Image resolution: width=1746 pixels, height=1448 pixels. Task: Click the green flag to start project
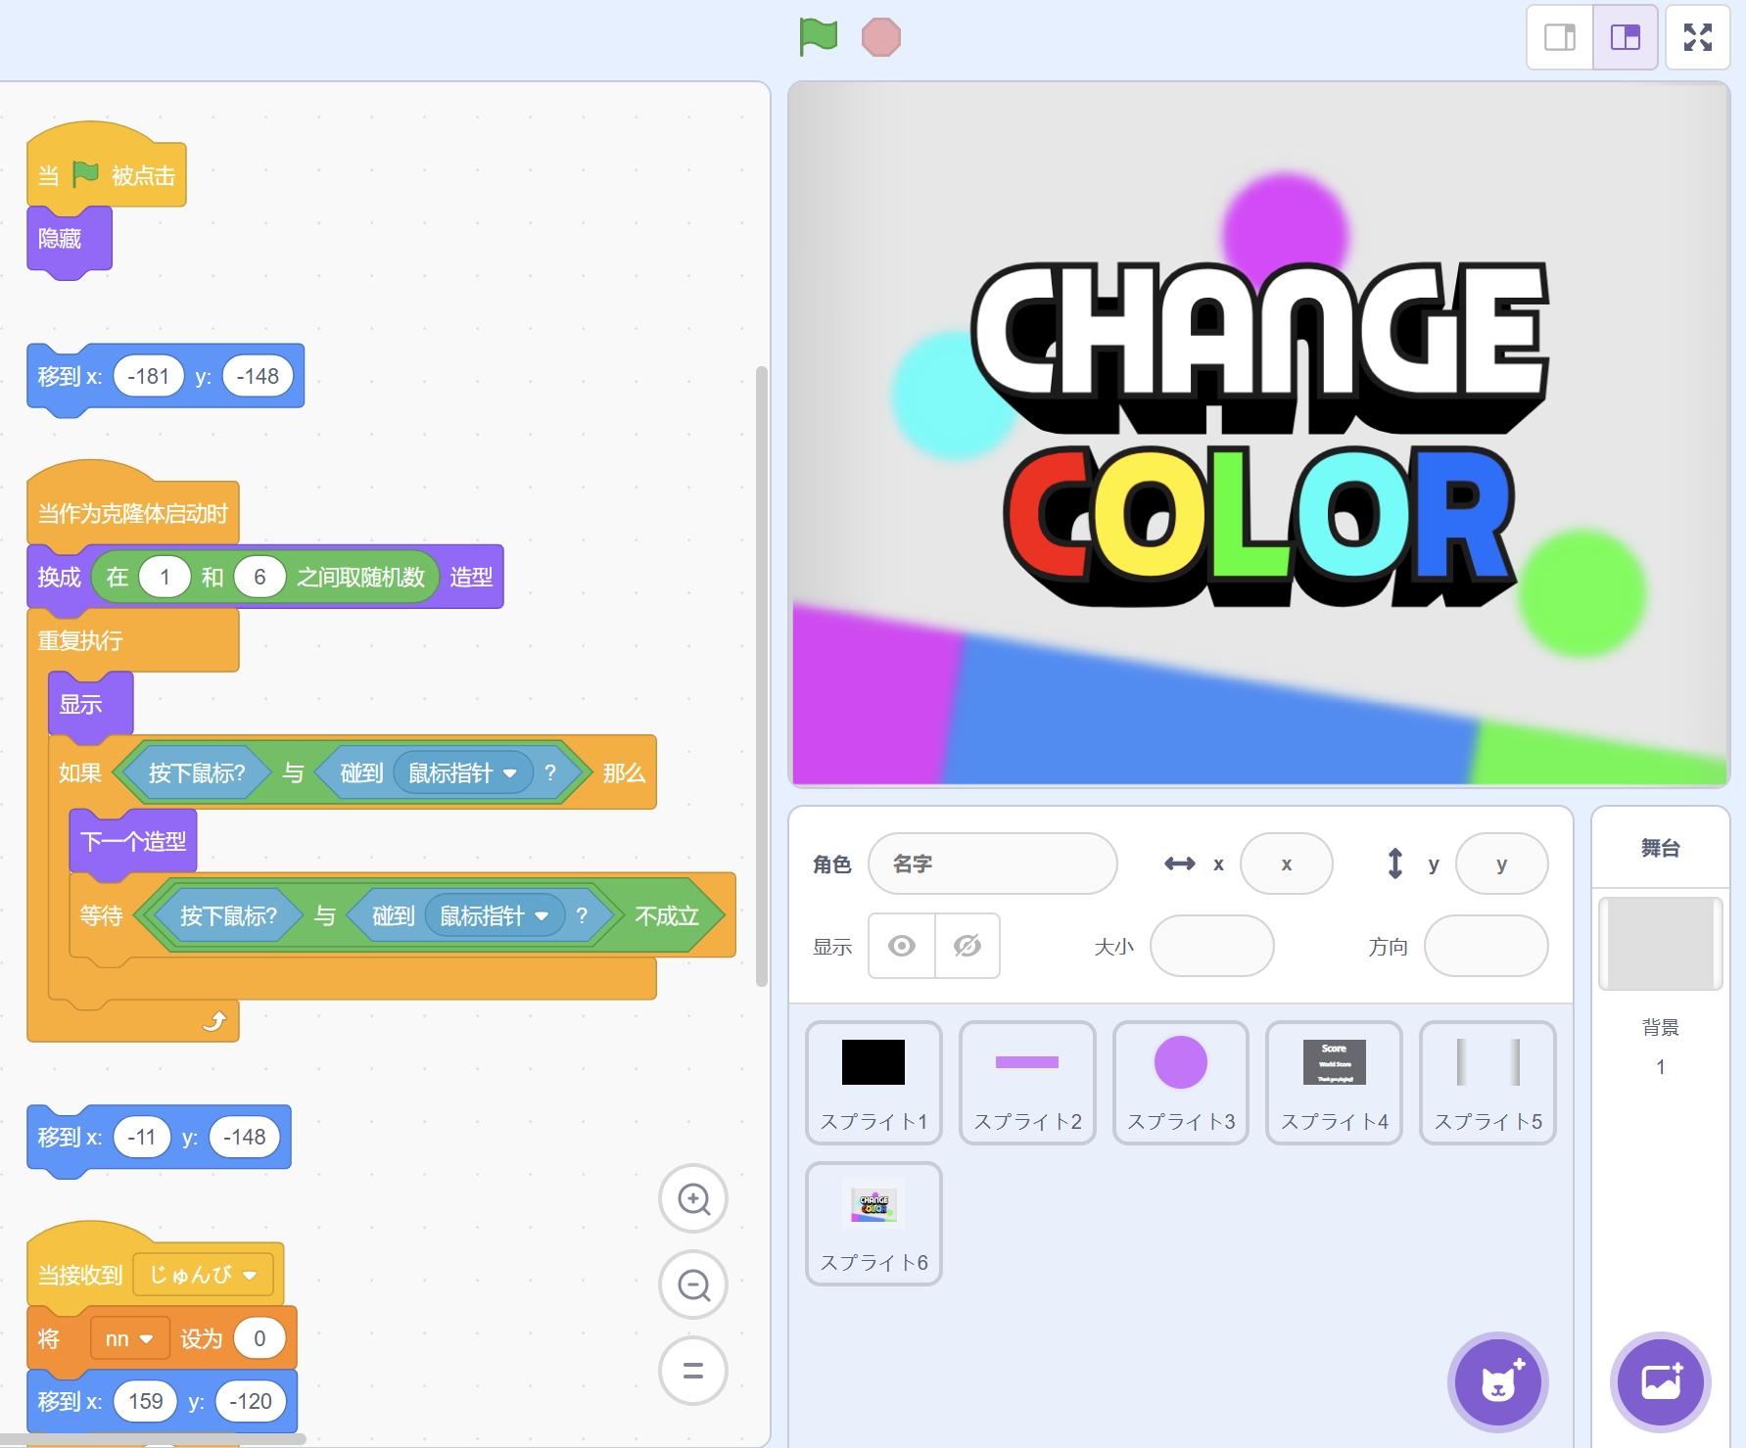(818, 37)
